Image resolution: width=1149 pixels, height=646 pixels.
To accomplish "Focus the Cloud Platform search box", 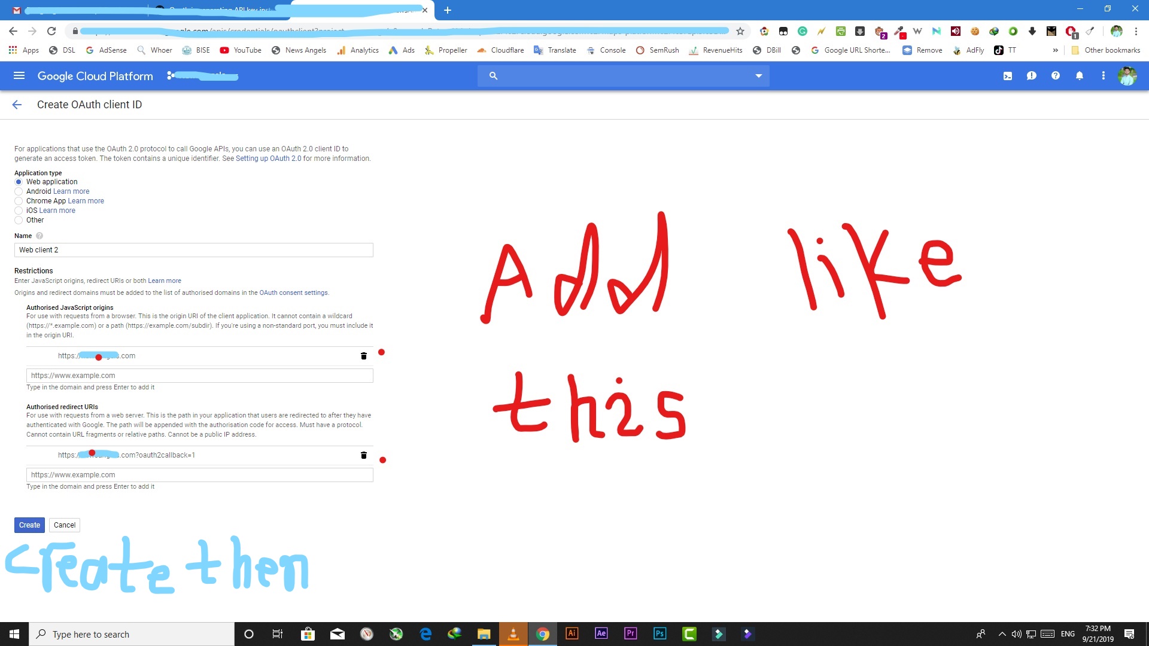I will tap(623, 76).
